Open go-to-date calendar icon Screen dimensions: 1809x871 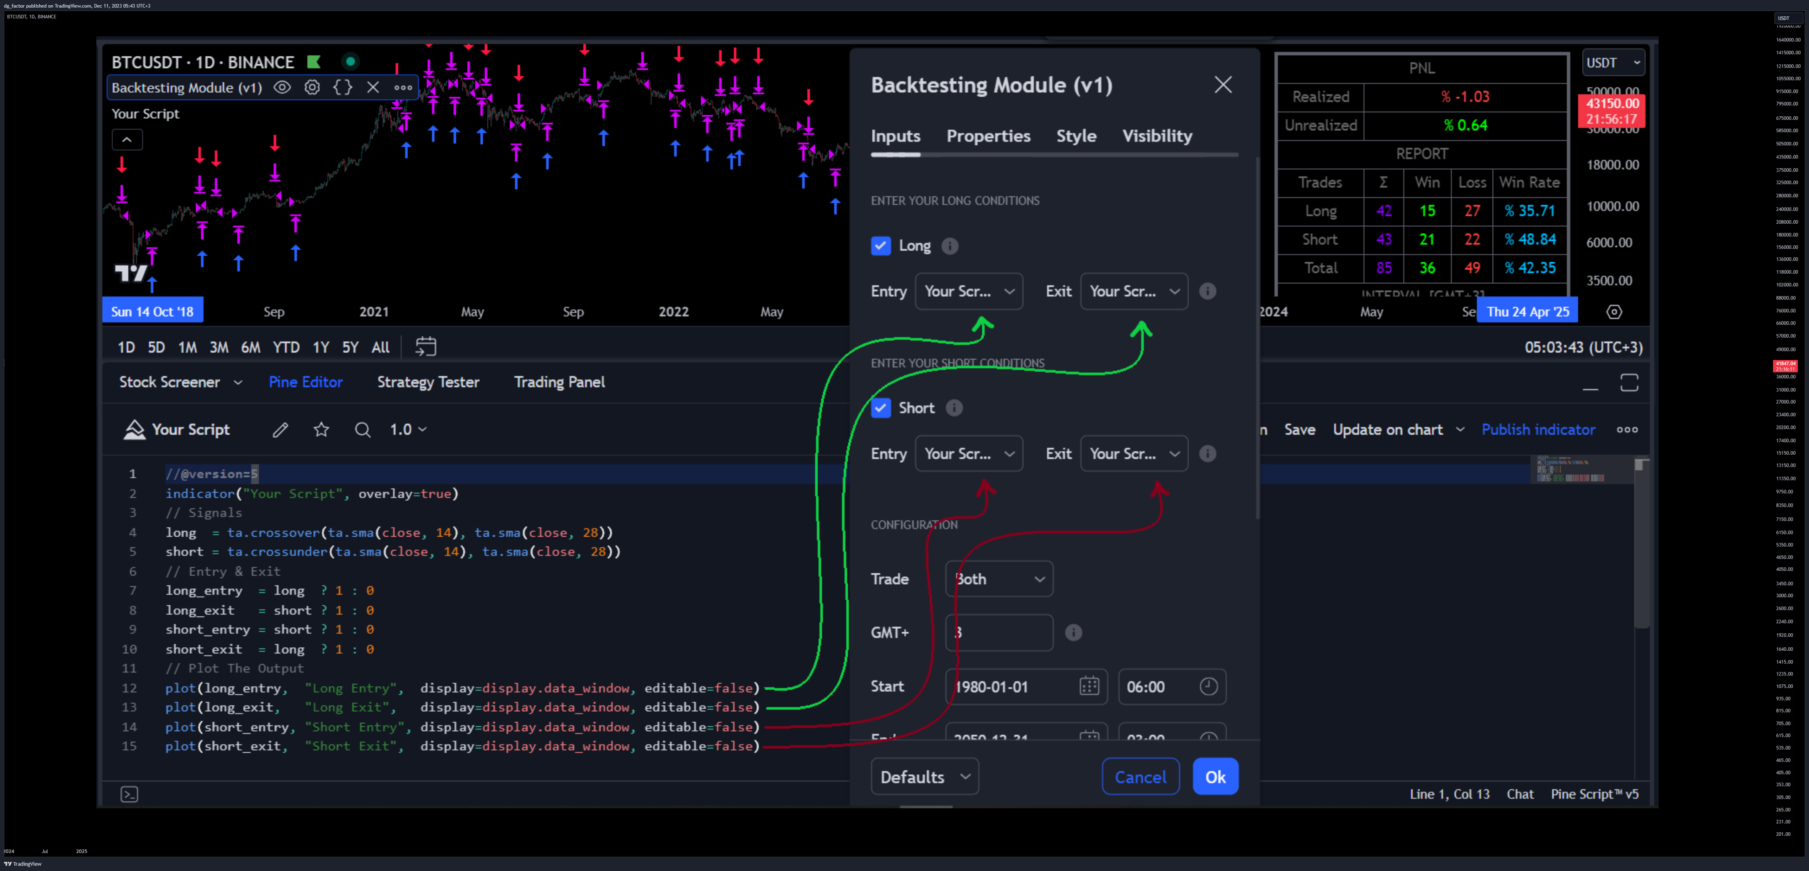[x=426, y=346]
